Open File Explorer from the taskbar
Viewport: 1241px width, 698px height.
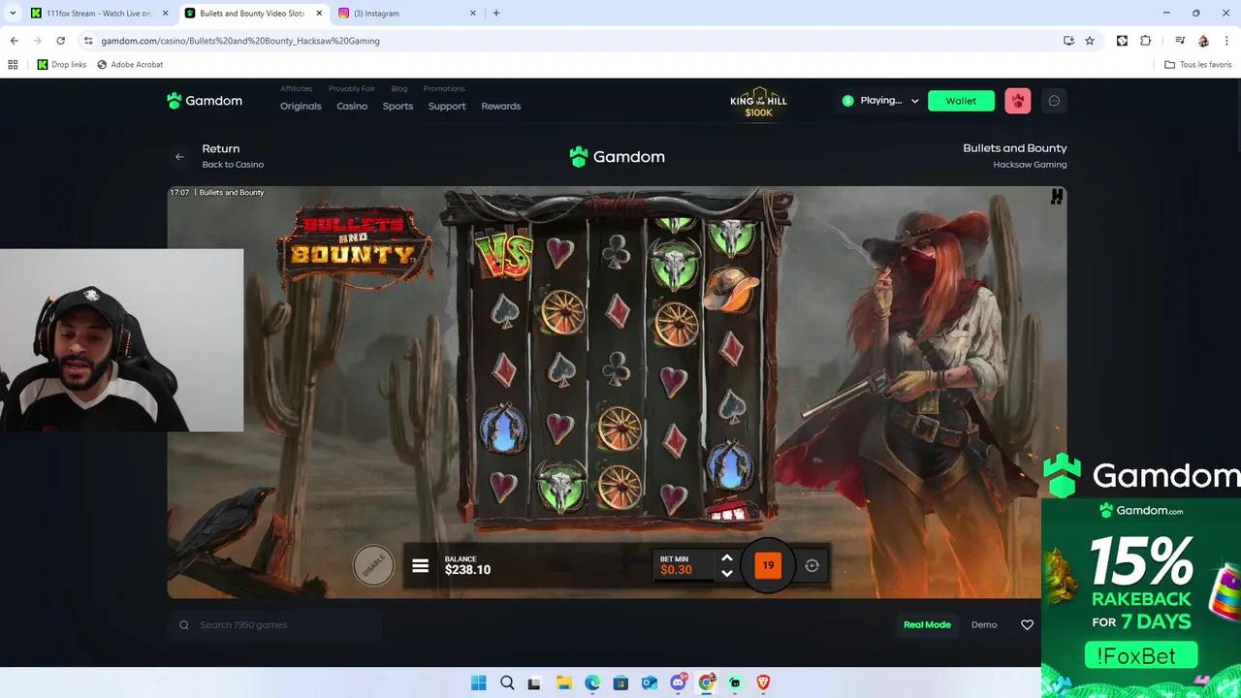tap(564, 682)
